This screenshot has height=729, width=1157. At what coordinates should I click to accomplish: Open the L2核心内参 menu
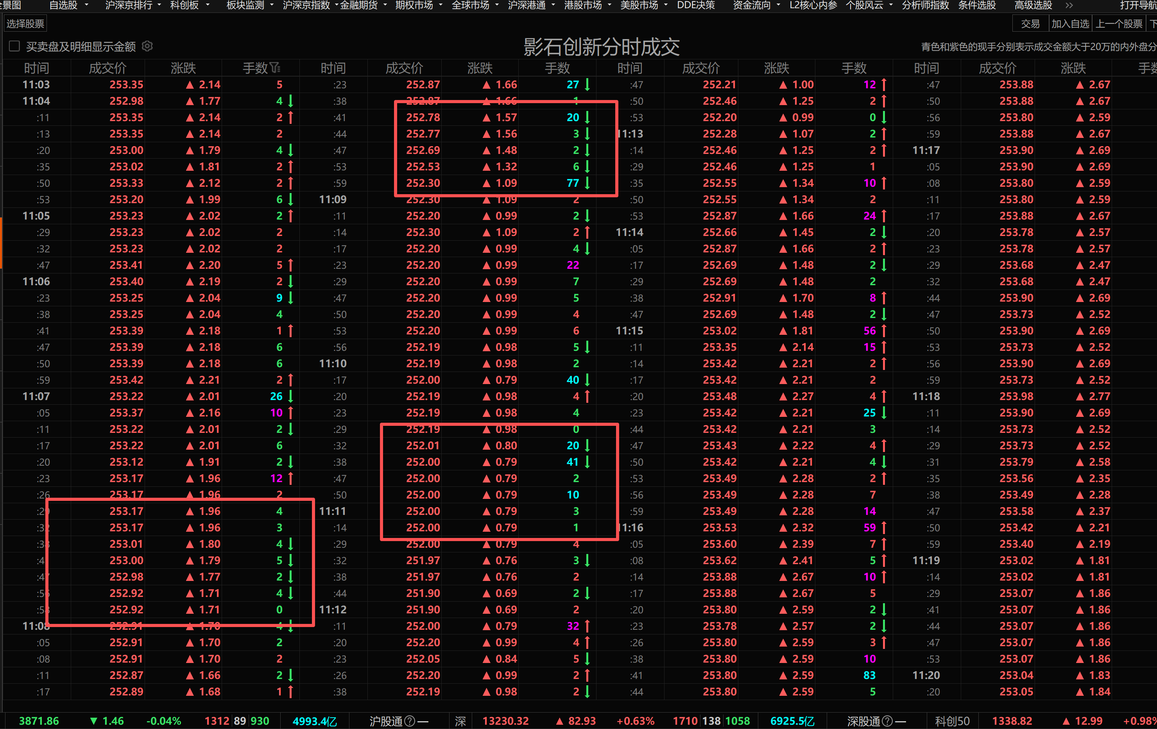pos(813,5)
